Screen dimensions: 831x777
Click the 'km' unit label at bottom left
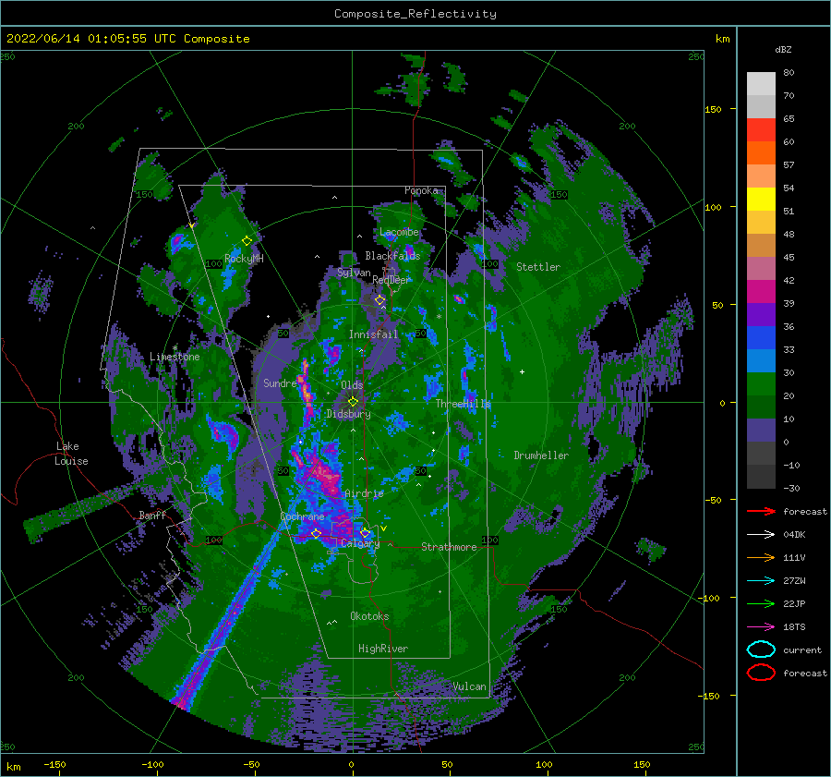point(13,767)
